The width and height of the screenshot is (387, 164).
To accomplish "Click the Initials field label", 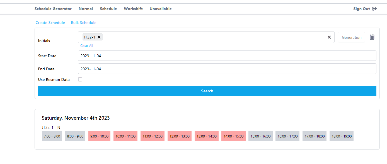I will click(44, 41).
